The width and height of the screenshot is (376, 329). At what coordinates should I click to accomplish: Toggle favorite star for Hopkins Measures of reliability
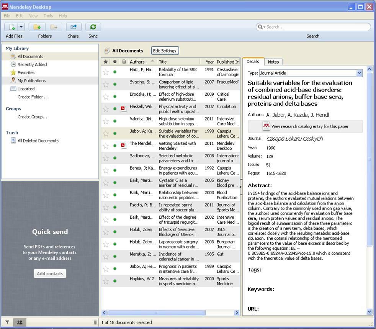(106, 281)
